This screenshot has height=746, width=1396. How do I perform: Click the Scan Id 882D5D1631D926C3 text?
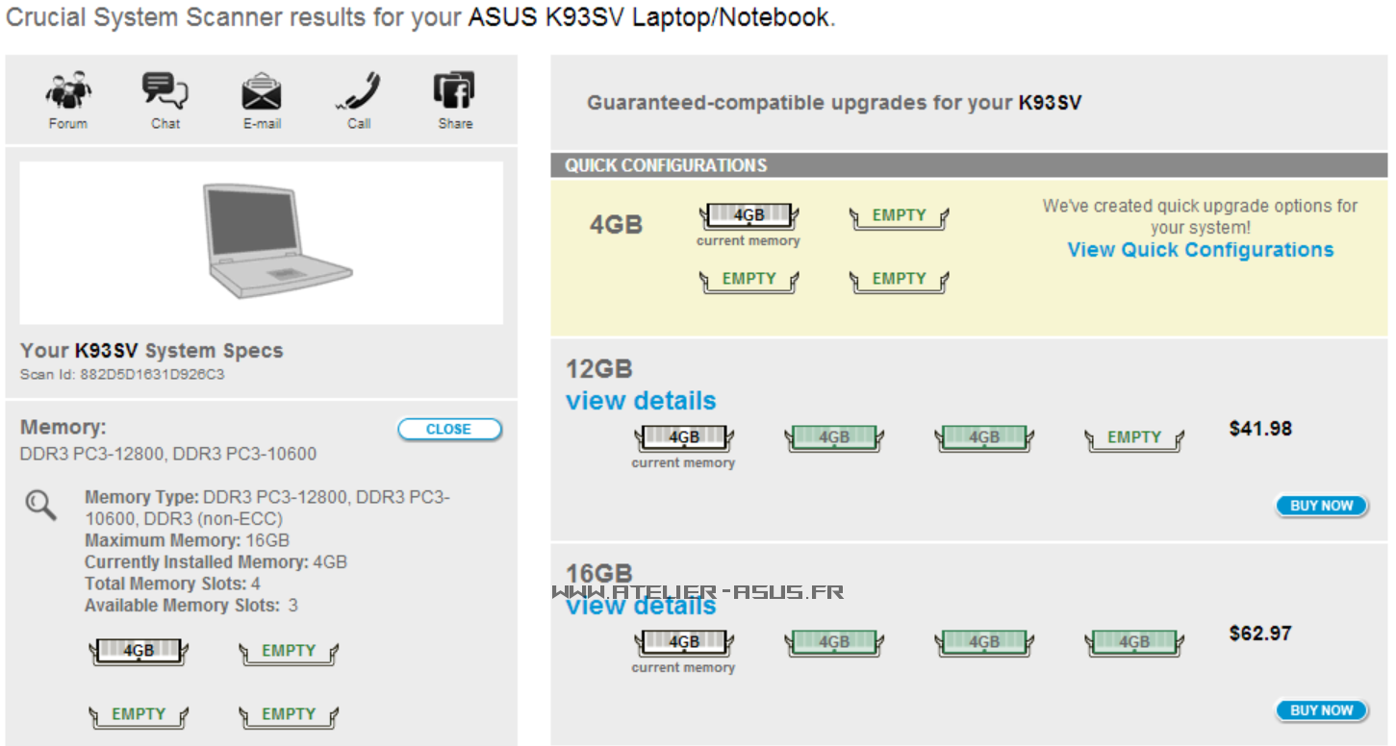click(122, 375)
